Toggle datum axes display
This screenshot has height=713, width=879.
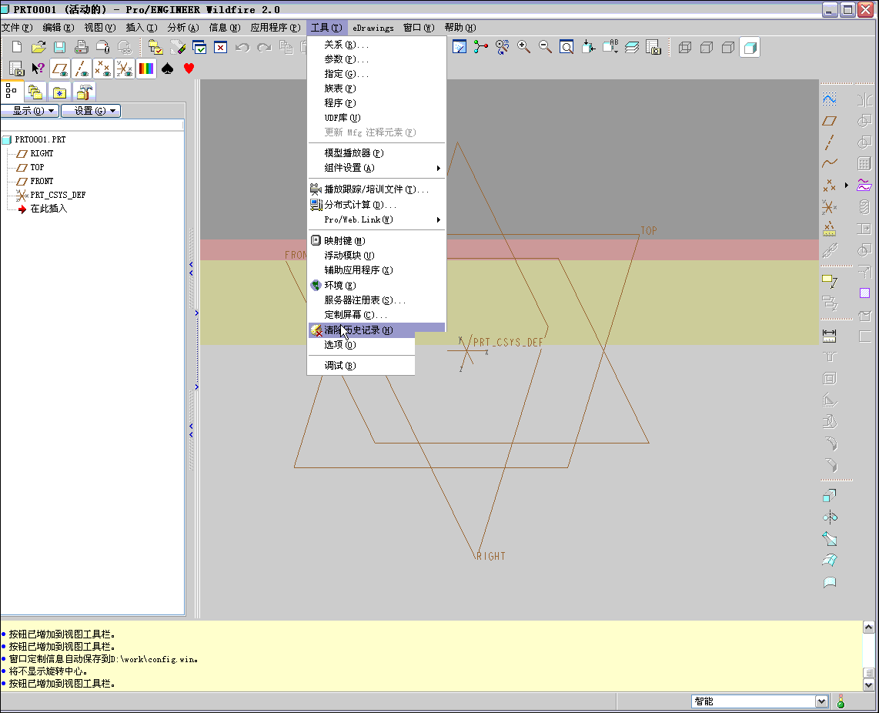pos(82,69)
